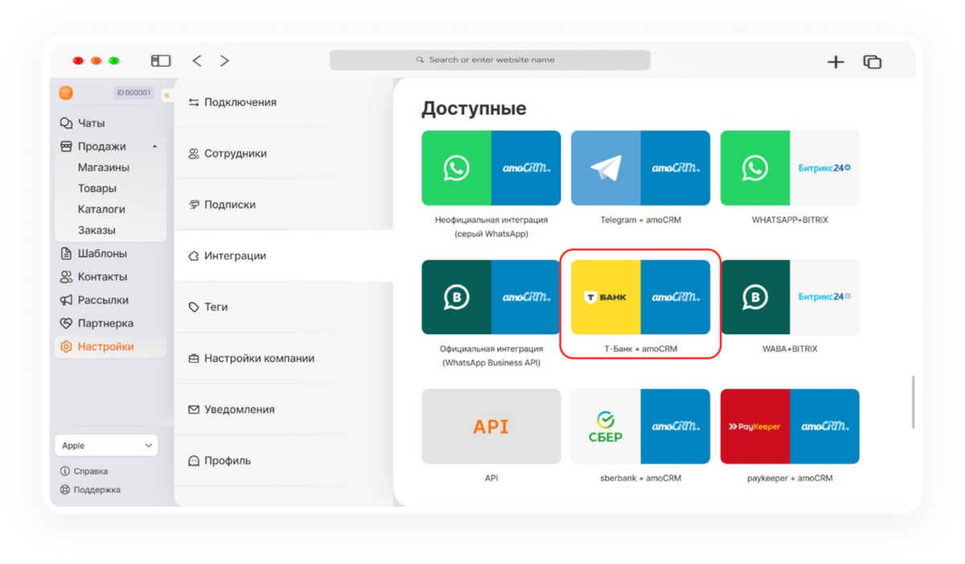Image resolution: width=965 pixels, height=564 pixels.
Task: Click the WABA+BITRIX caption text
Action: click(790, 349)
